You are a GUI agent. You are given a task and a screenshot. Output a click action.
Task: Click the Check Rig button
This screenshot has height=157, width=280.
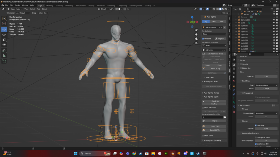[x=214, y=101]
